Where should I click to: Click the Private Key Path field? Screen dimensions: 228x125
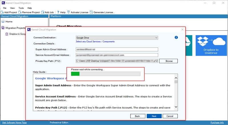coord(117,61)
